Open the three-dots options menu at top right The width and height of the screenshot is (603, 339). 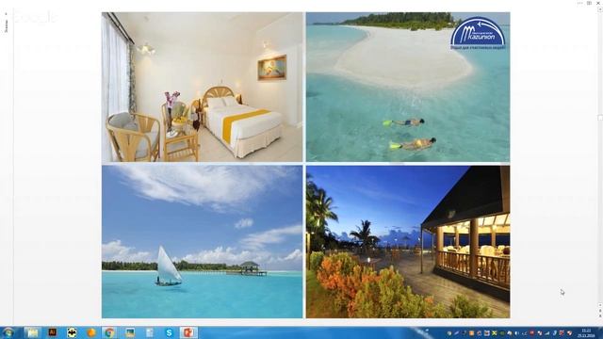tap(579, 3)
